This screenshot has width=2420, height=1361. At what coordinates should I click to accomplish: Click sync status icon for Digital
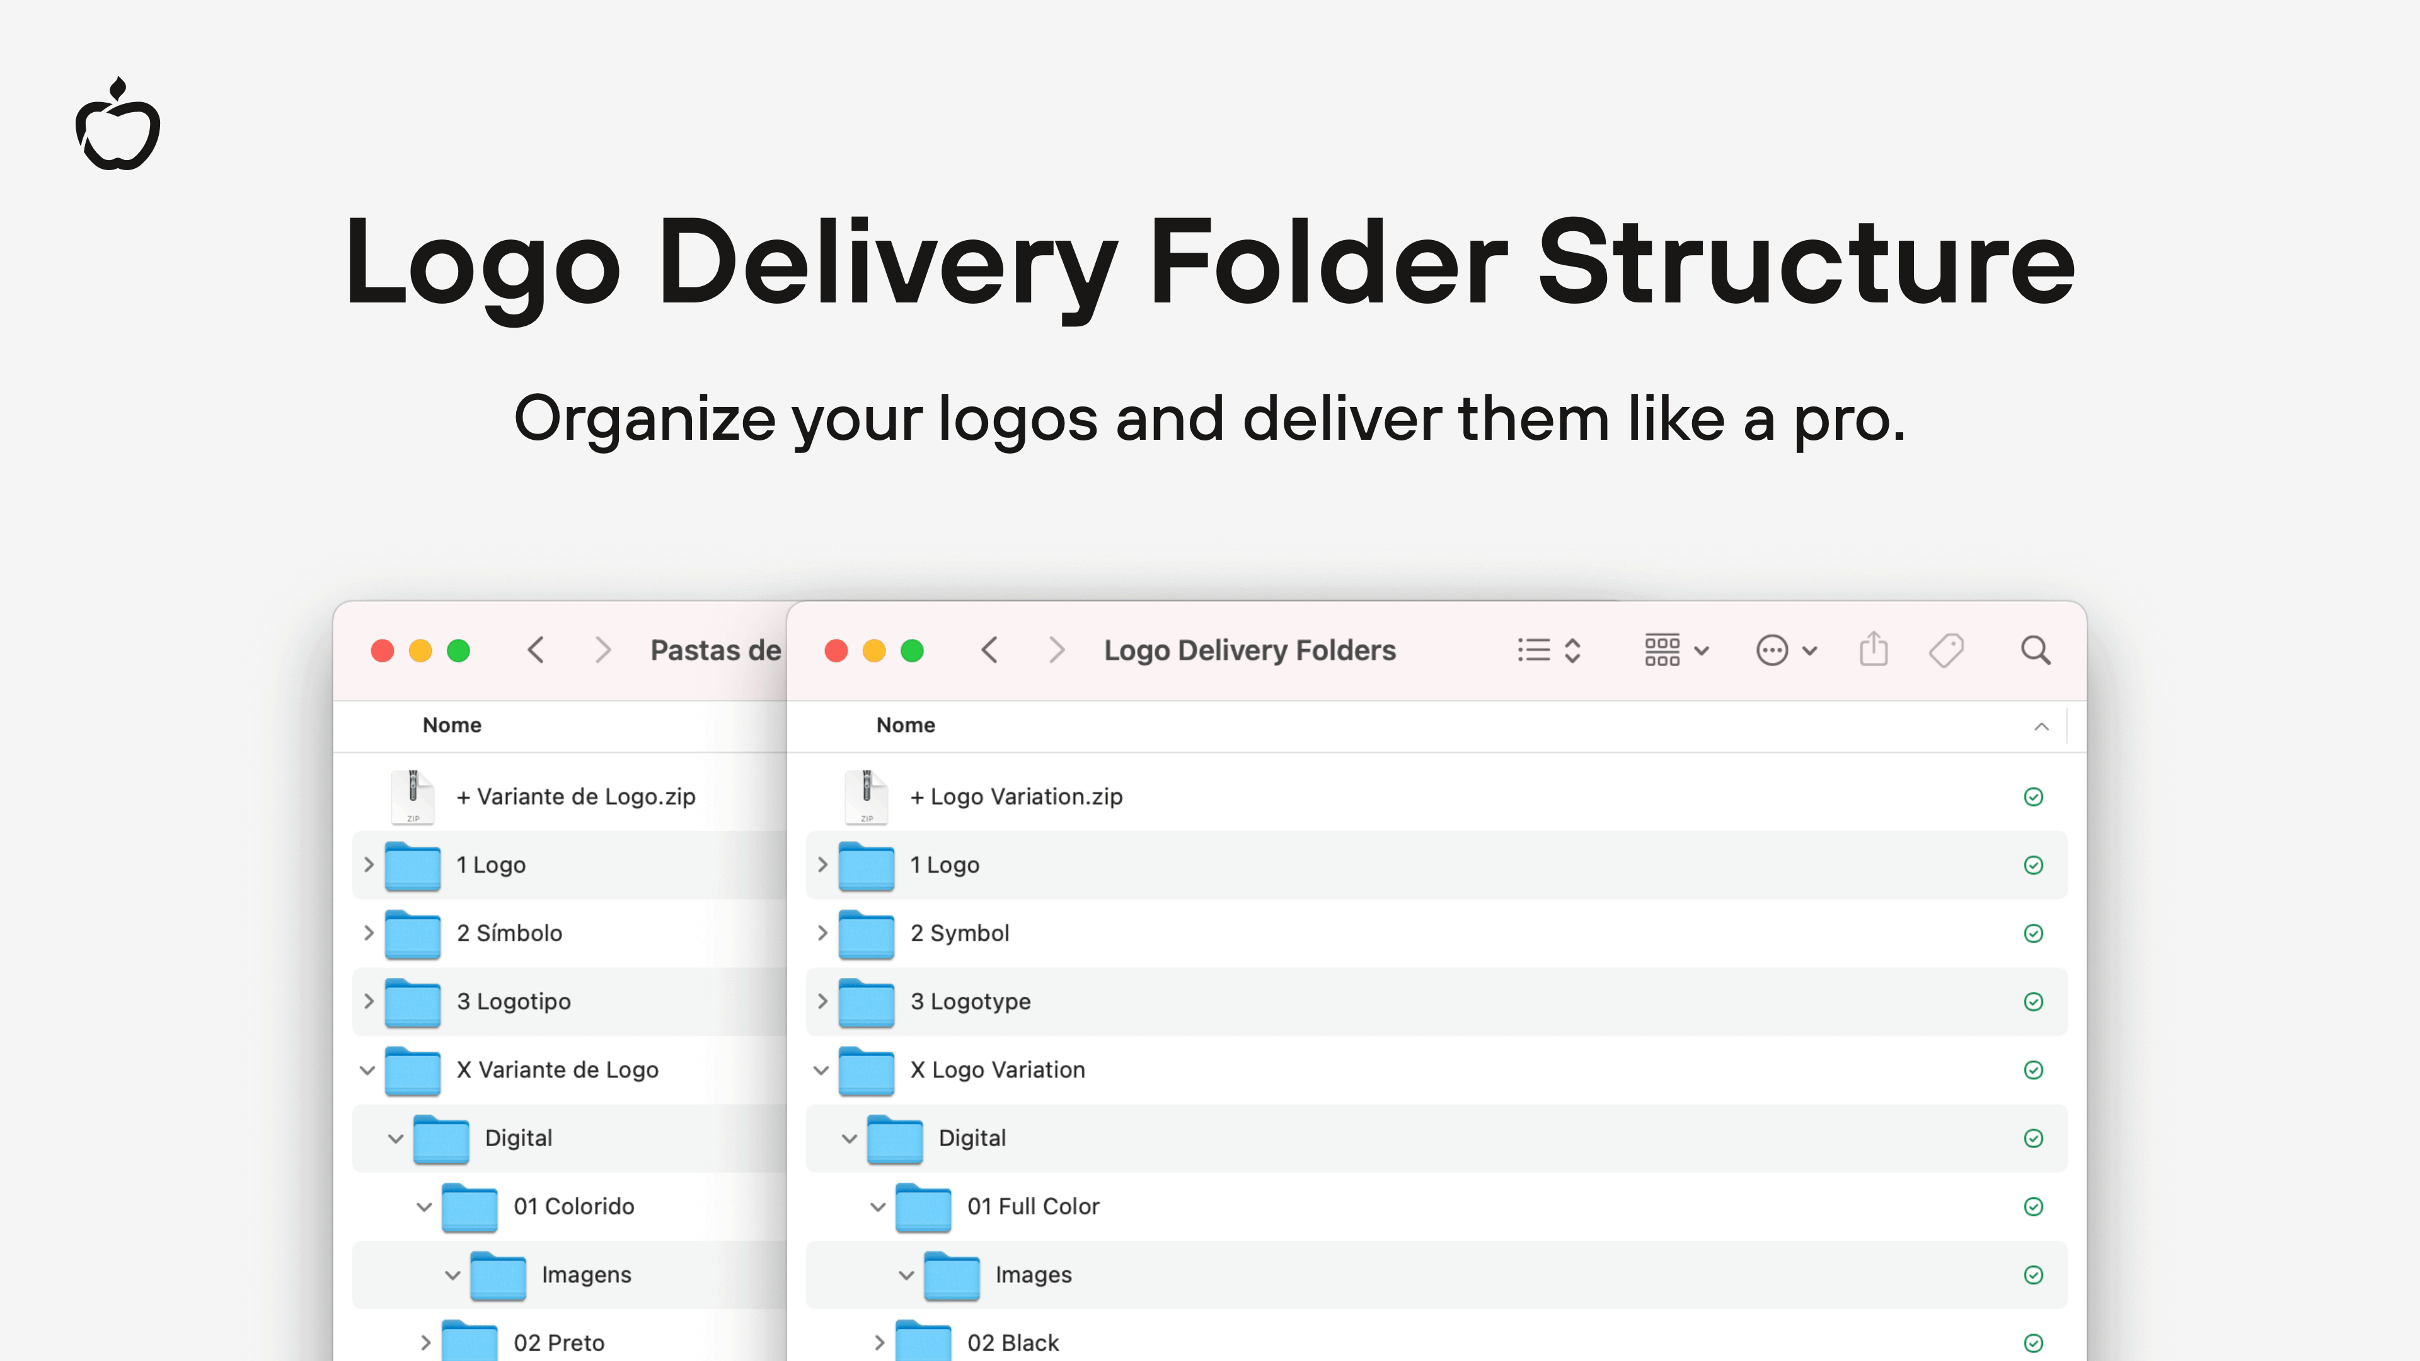point(2033,1139)
